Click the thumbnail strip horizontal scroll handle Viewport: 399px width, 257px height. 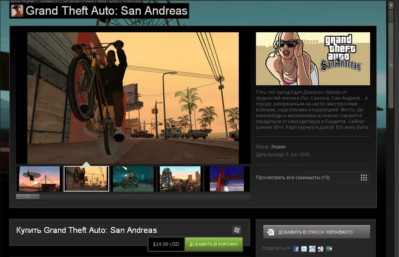click(x=28, y=197)
